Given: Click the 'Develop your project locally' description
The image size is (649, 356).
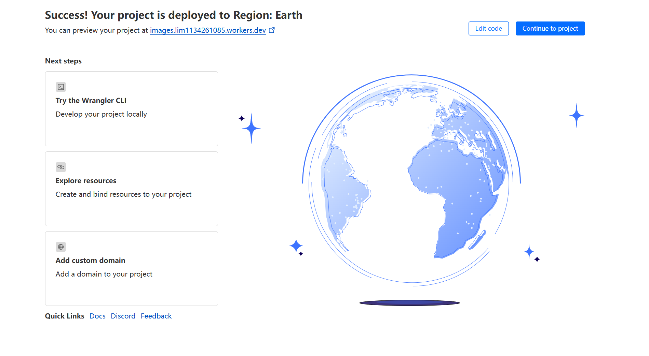Looking at the screenshot, I should [101, 114].
